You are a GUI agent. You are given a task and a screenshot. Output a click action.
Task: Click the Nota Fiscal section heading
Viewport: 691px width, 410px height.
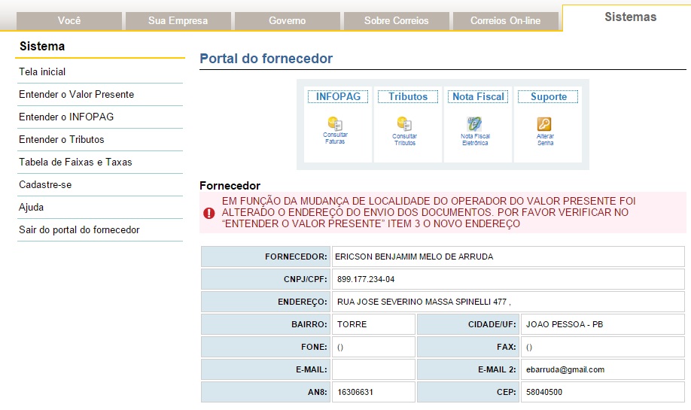478,96
